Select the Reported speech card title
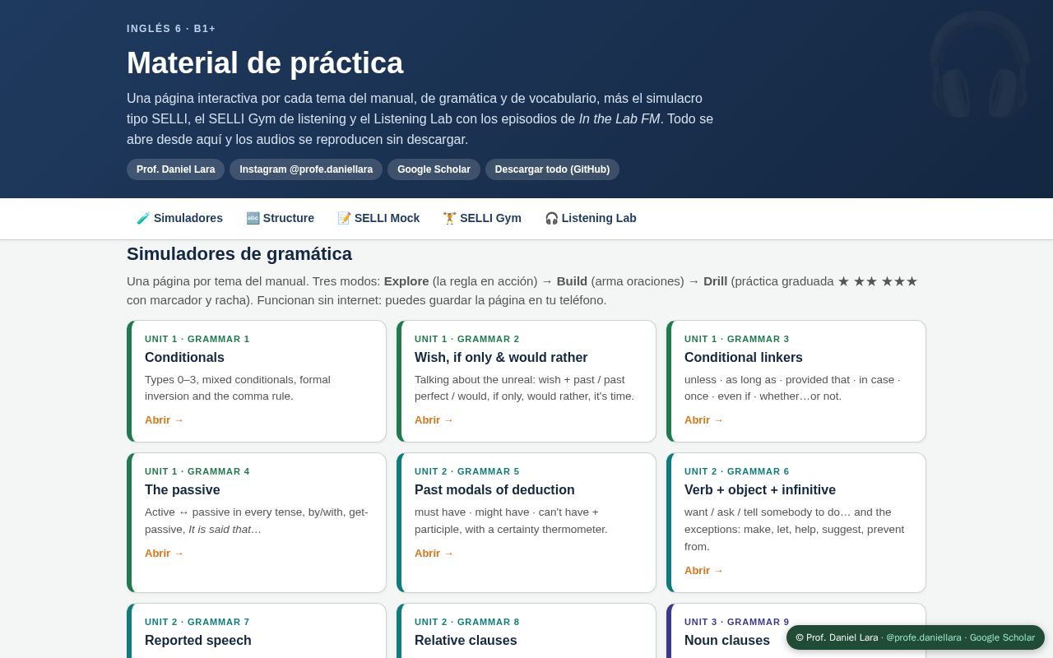This screenshot has height=658, width=1053. (198, 641)
